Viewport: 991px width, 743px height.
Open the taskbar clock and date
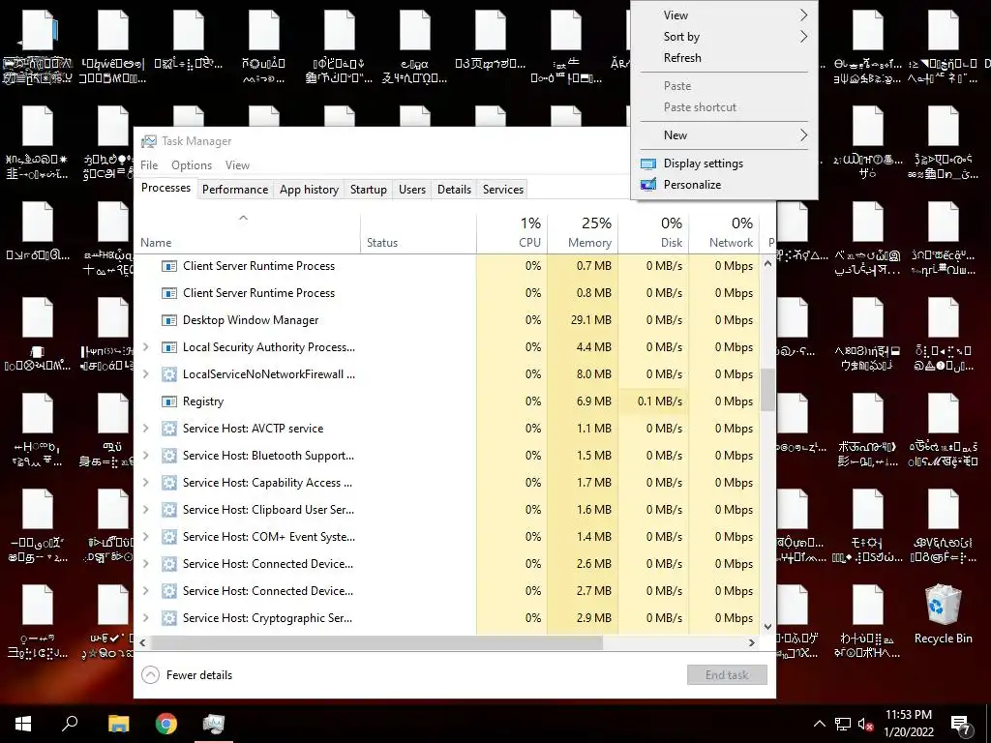pyautogui.click(x=908, y=724)
